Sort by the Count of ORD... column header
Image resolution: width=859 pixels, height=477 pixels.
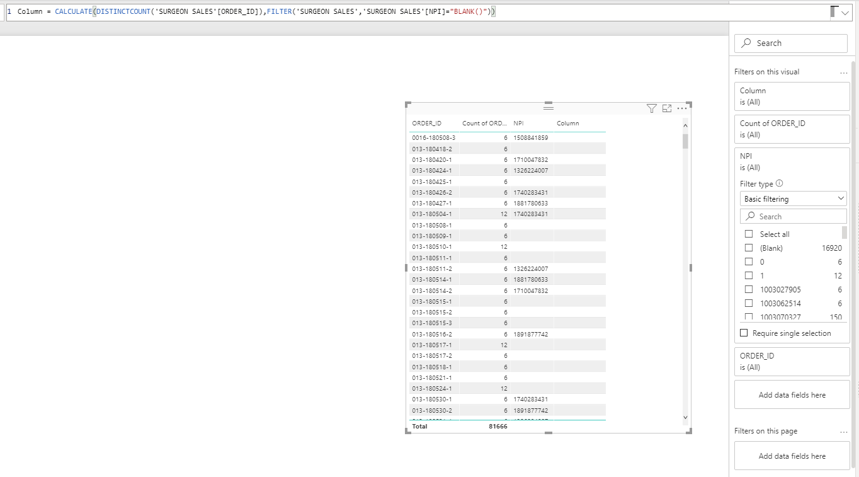(485, 123)
